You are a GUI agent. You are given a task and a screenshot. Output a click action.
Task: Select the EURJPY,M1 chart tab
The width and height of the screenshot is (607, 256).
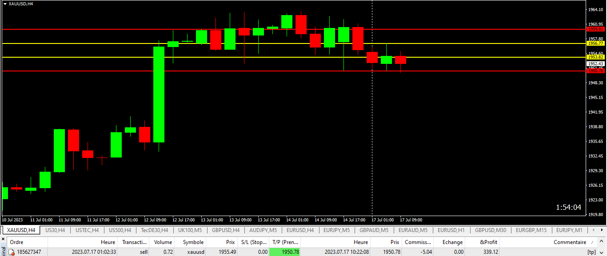click(569, 230)
